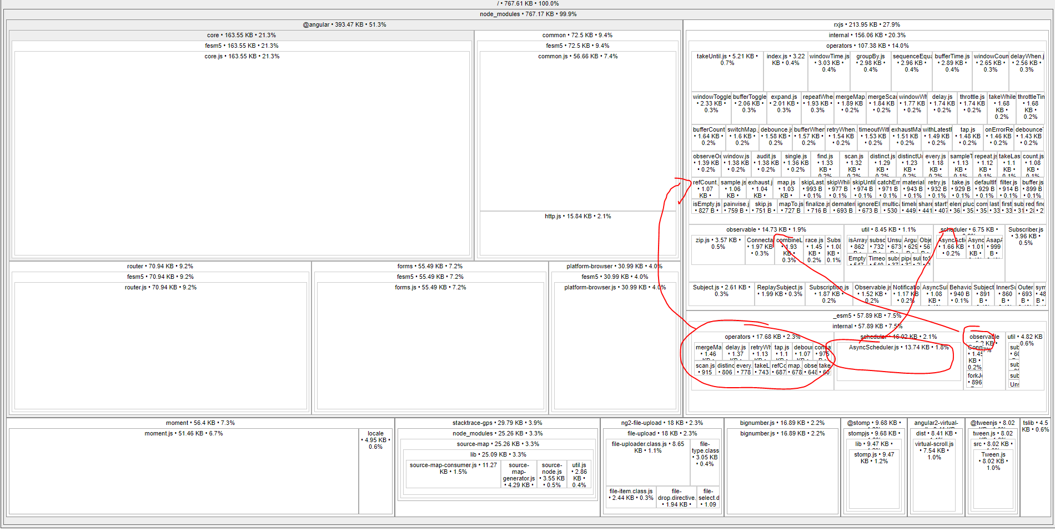Image resolution: width=1055 pixels, height=531 pixels.
Task: Click the source-node.js 3.55 KB block
Action: (x=551, y=475)
